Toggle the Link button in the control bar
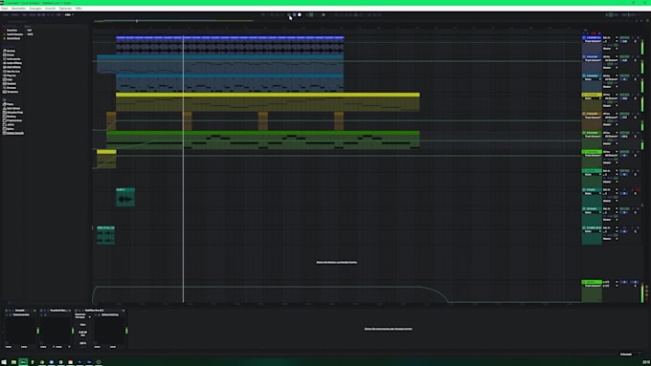 click(6, 15)
